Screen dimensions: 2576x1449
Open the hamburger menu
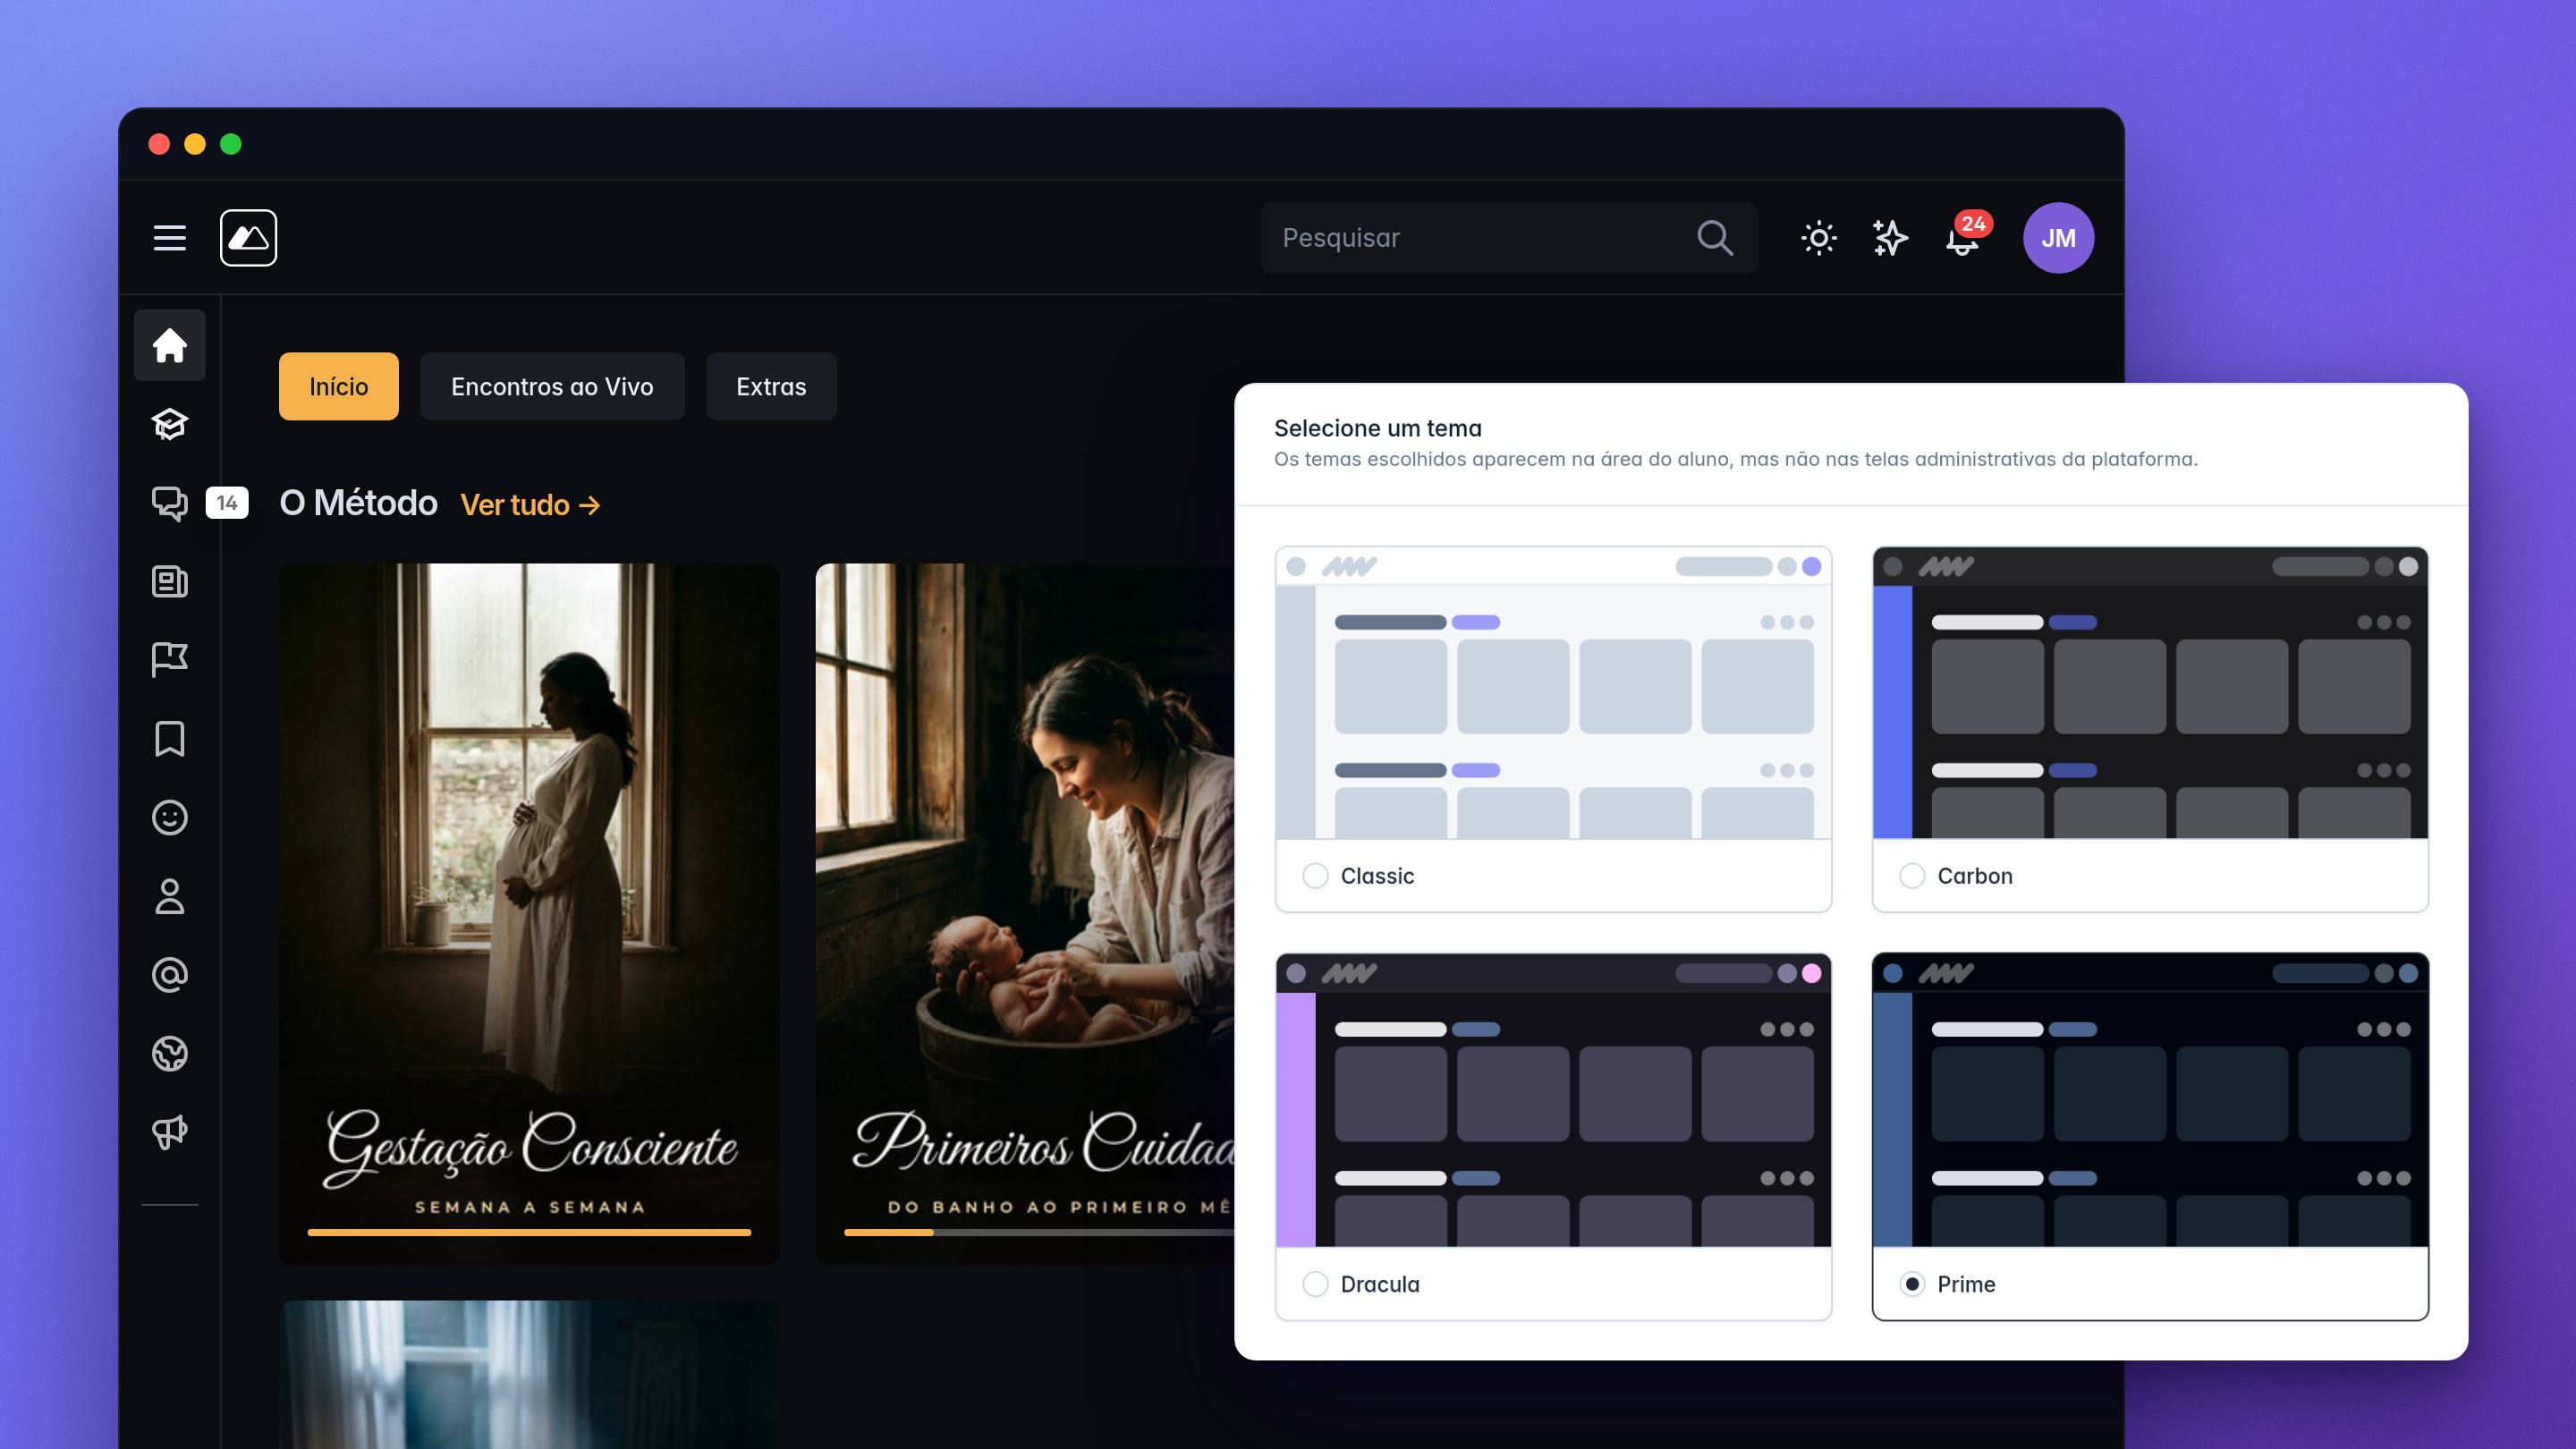pyautogui.click(x=169, y=238)
